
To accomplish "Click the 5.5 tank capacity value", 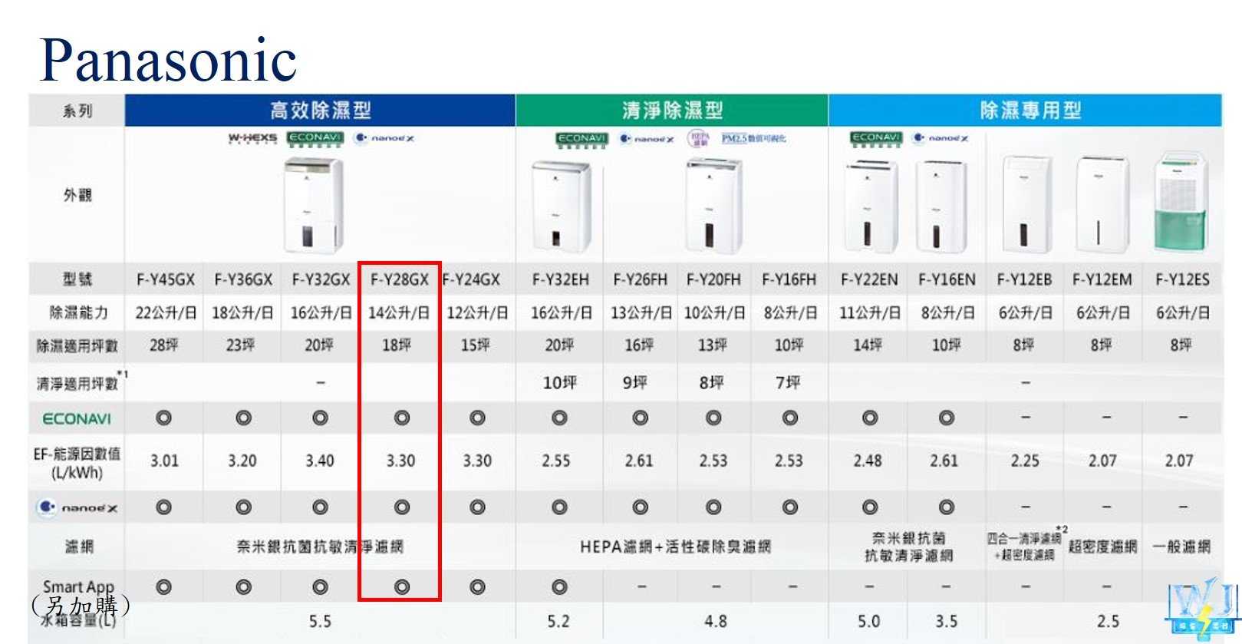I will 320,621.
